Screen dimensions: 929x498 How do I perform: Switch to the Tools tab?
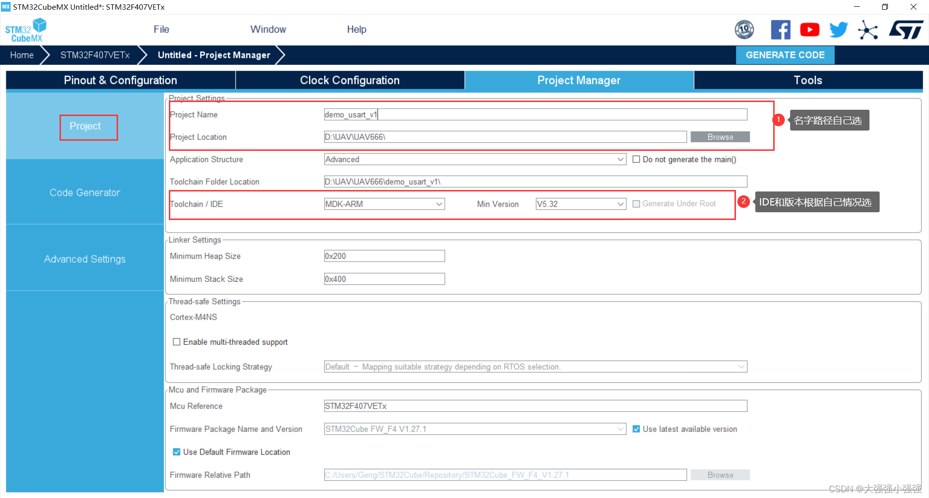pyautogui.click(x=808, y=80)
